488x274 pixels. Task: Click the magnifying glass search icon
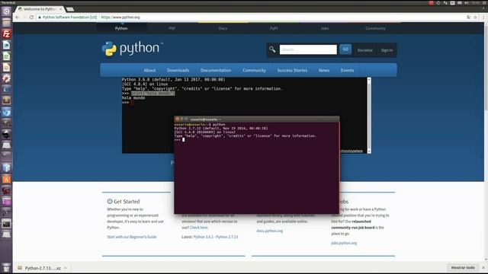click(x=272, y=49)
